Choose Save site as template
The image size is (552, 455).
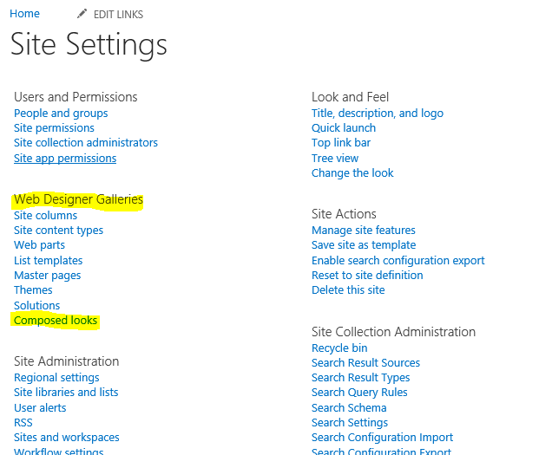click(x=364, y=245)
